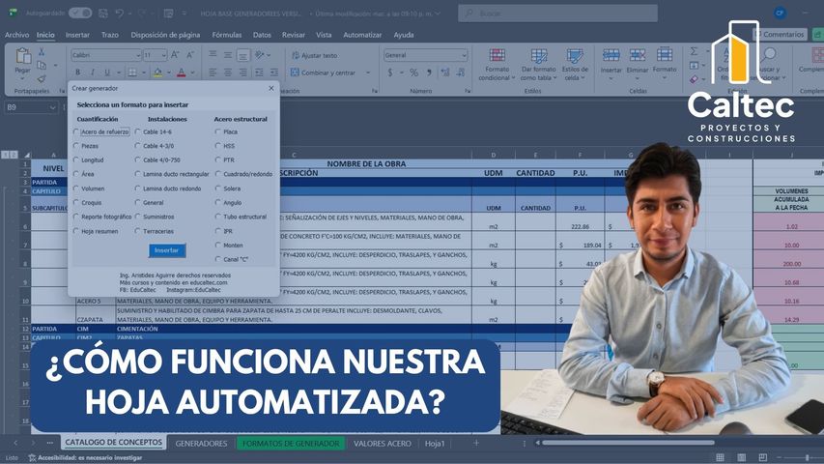Click the Copy icon in Portapapeles
The height and width of the screenshot is (464, 824).
coord(42,65)
